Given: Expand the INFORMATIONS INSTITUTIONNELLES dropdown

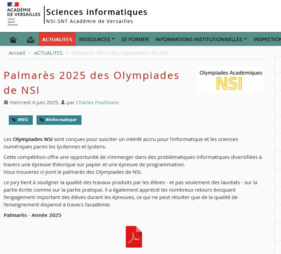Looking at the screenshot, I should click(x=201, y=39).
